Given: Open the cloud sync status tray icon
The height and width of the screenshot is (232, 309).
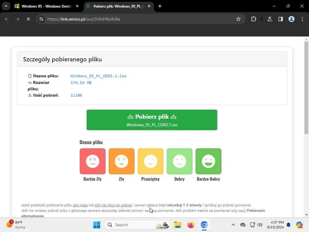Looking at the screenshot, I should point(243,225).
